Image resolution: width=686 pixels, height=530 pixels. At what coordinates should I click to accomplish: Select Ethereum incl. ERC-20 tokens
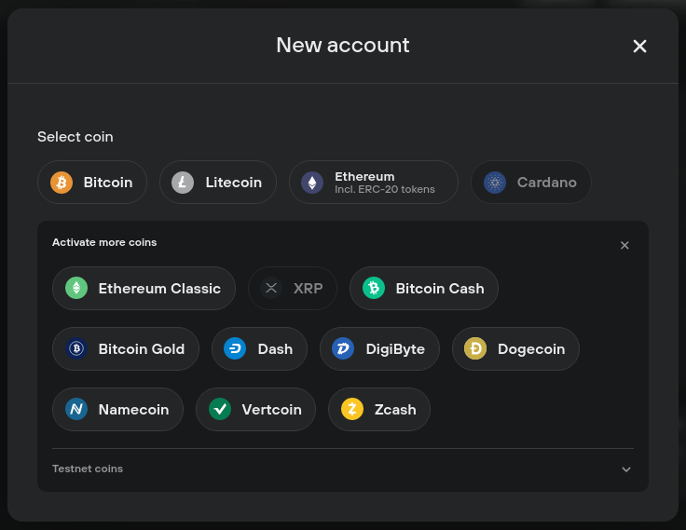click(x=374, y=183)
